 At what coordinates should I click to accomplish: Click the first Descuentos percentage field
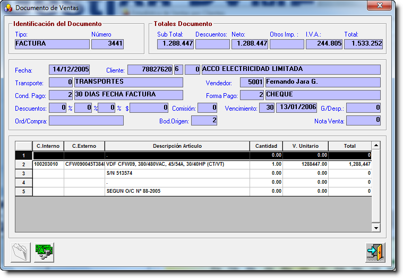57,108
